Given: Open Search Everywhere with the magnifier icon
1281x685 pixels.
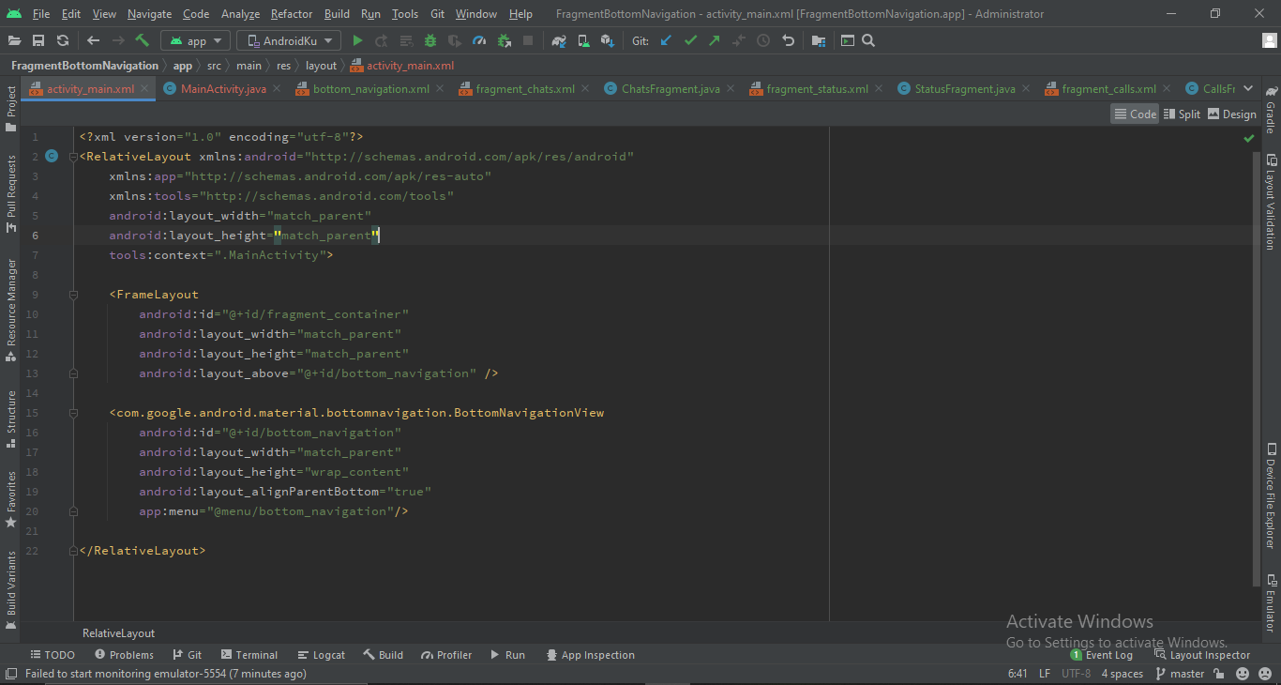Looking at the screenshot, I should (867, 40).
